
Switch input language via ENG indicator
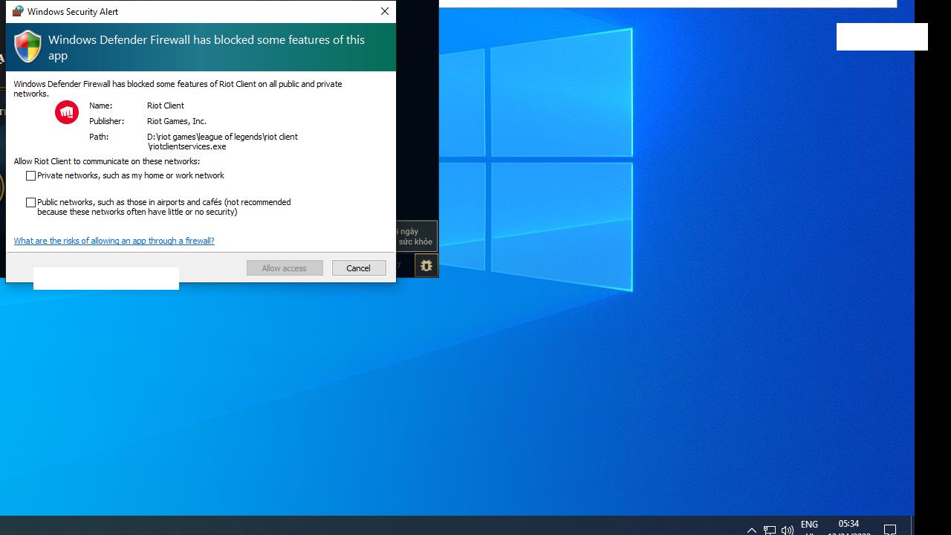[809, 526]
